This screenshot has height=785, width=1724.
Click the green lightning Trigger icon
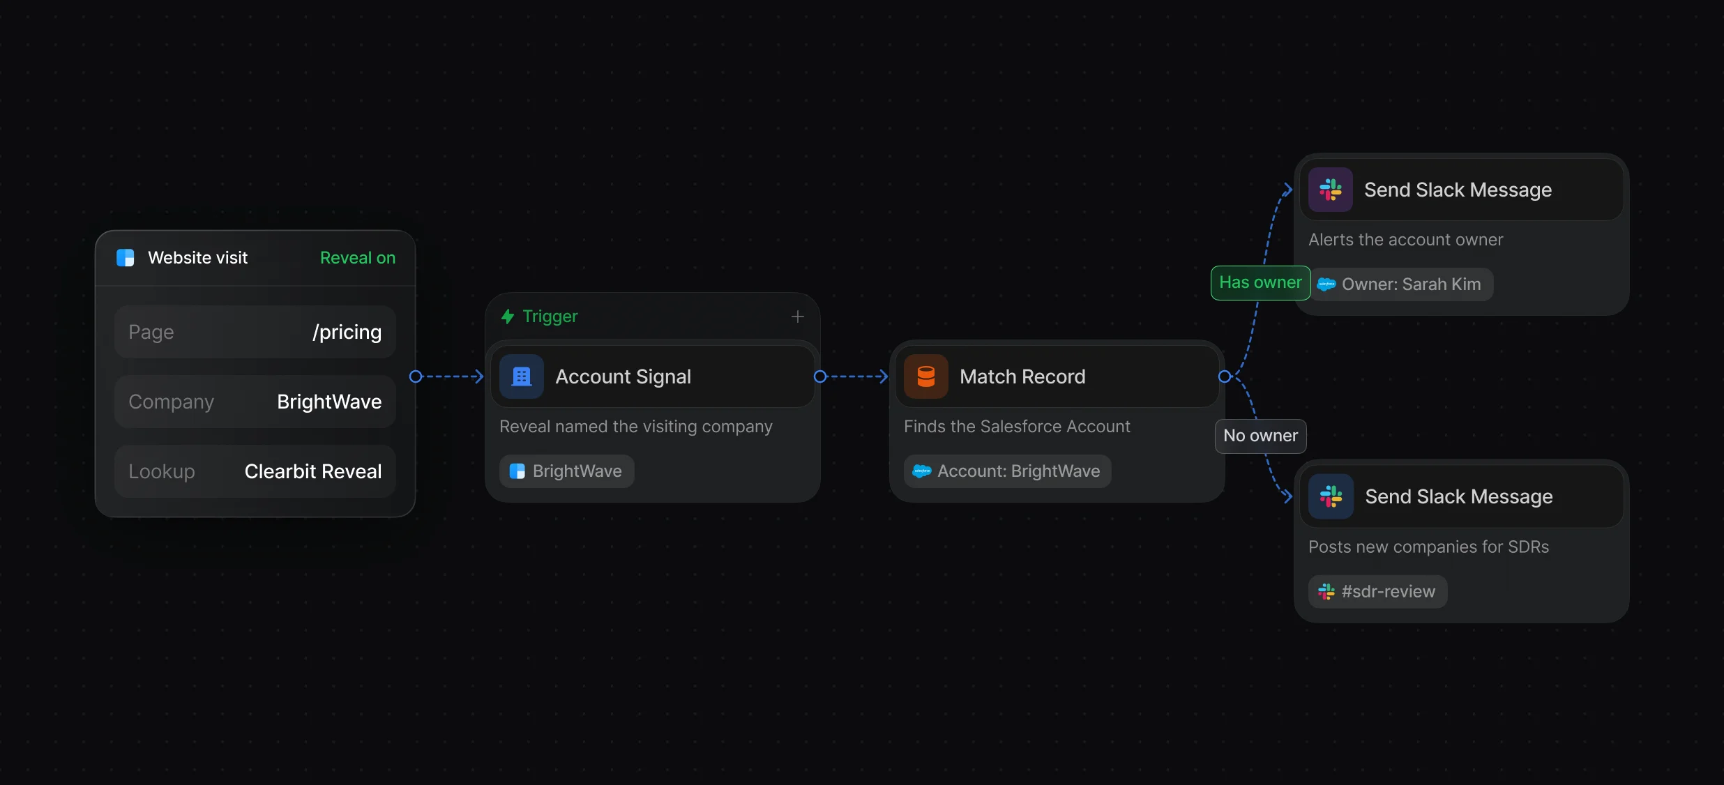click(508, 317)
